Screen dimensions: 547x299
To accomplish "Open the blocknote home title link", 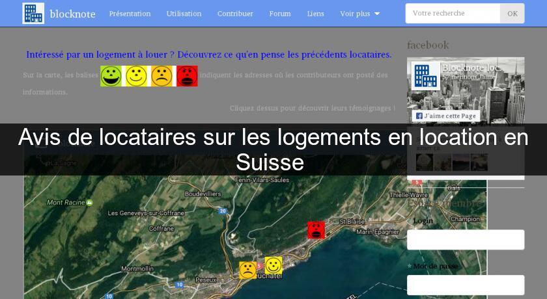I will click(x=72, y=14).
